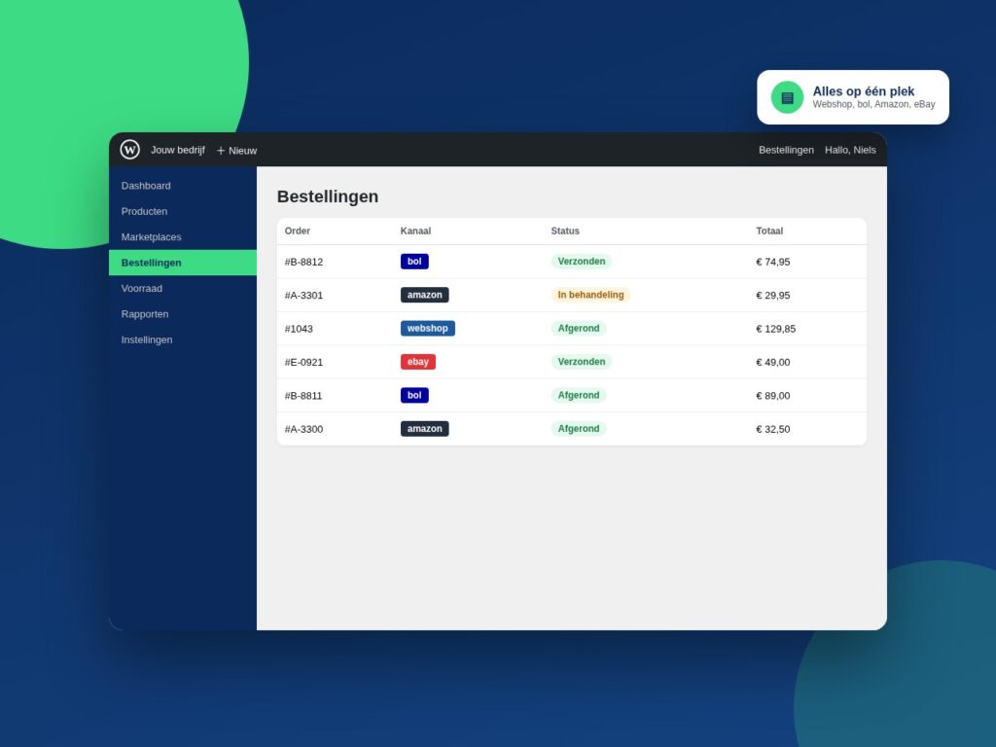Click the Hallo, Niels account greeting
This screenshot has width=996, height=747.
850,150
